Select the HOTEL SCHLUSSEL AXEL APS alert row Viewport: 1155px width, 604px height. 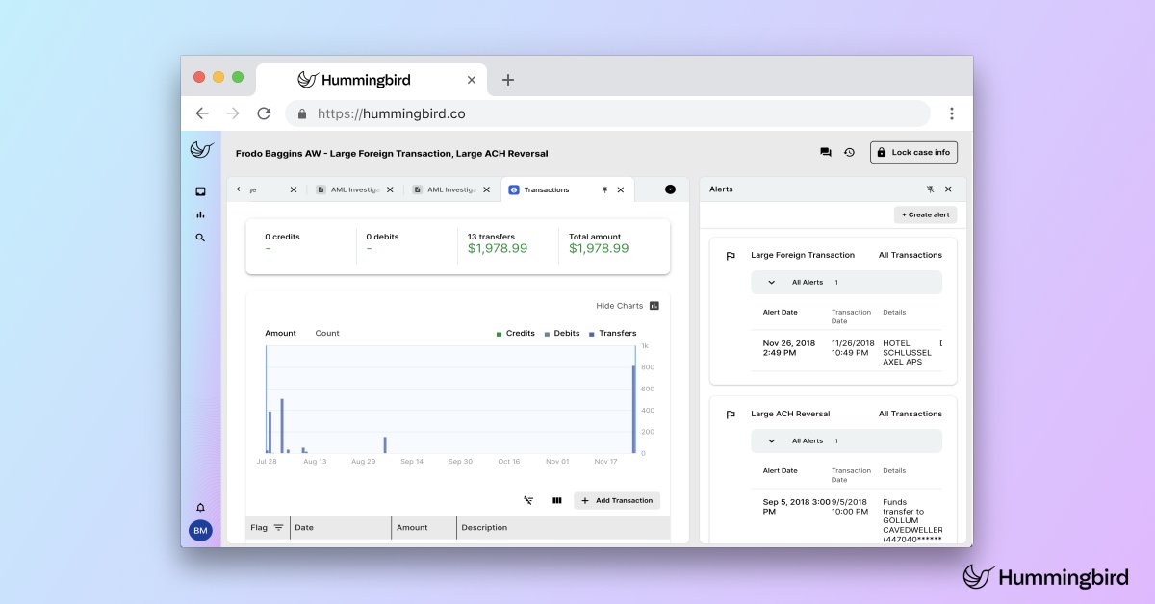click(x=847, y=352)
